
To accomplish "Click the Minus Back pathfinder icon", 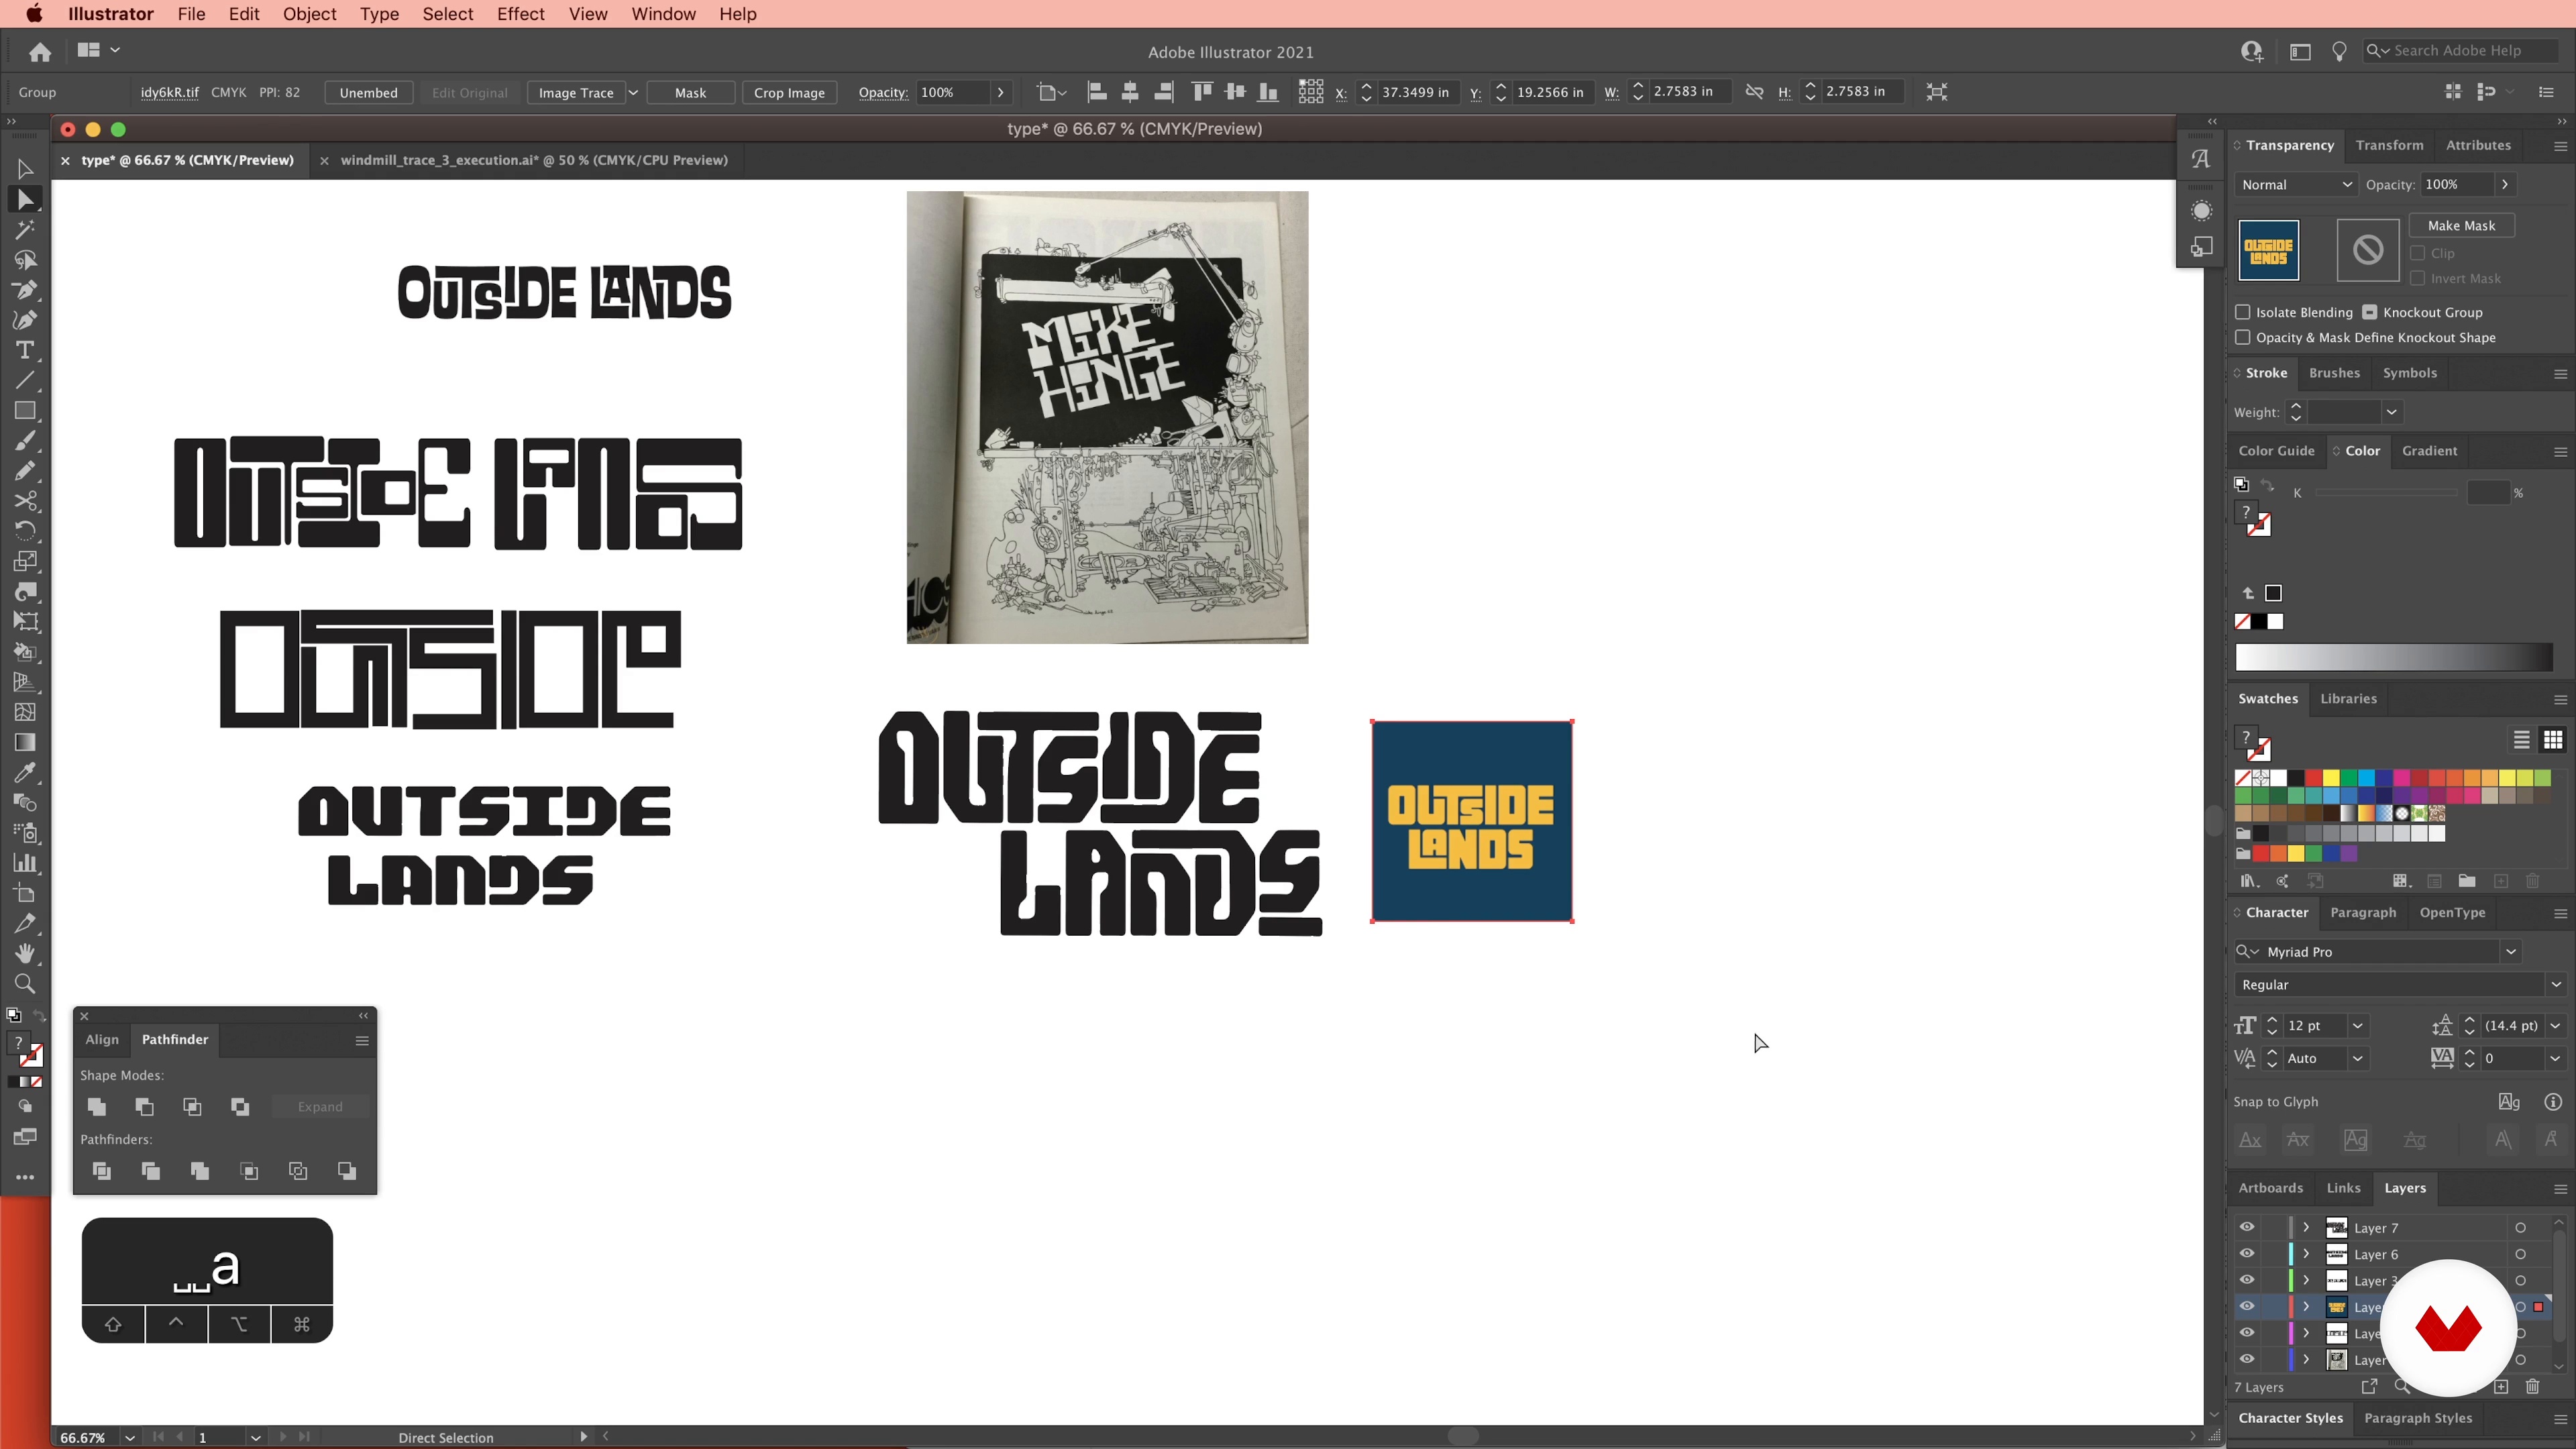I will [x=347, y=1171].
